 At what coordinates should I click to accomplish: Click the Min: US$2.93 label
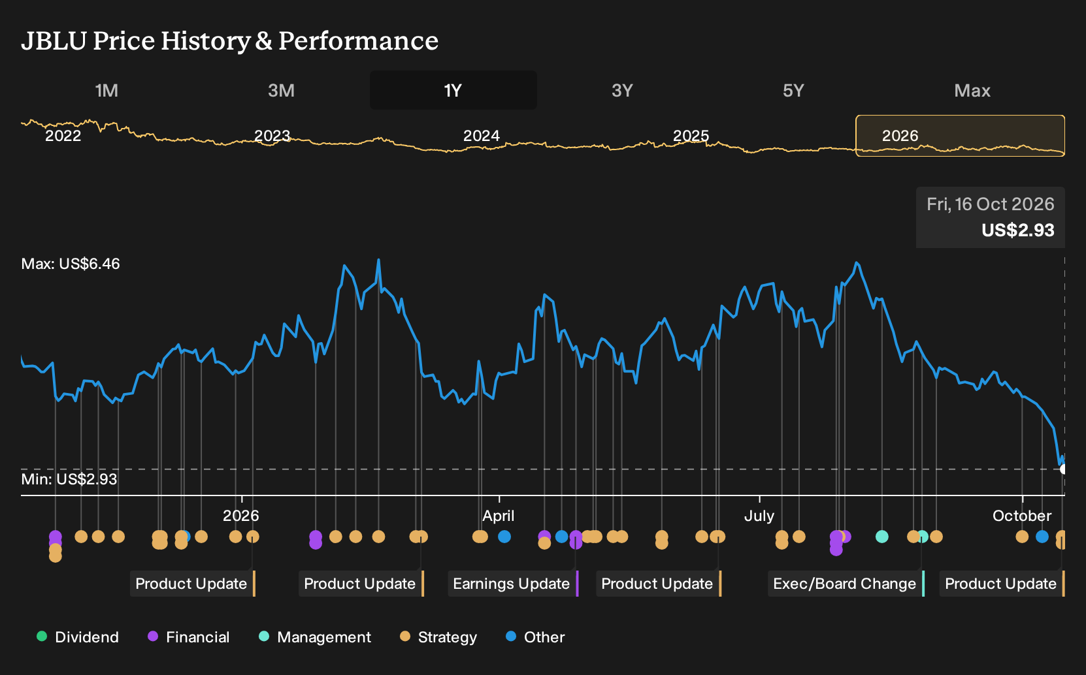(69, 479)
